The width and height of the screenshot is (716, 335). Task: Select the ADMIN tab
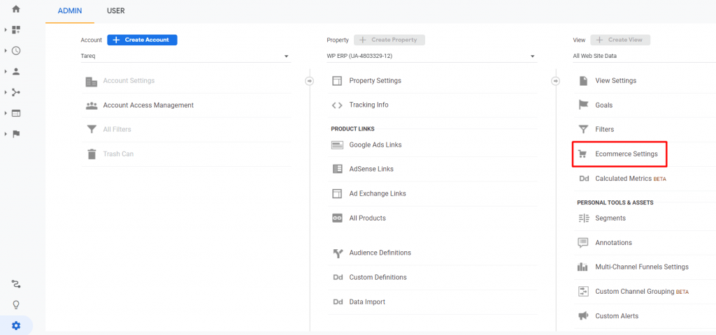(70, 11)
